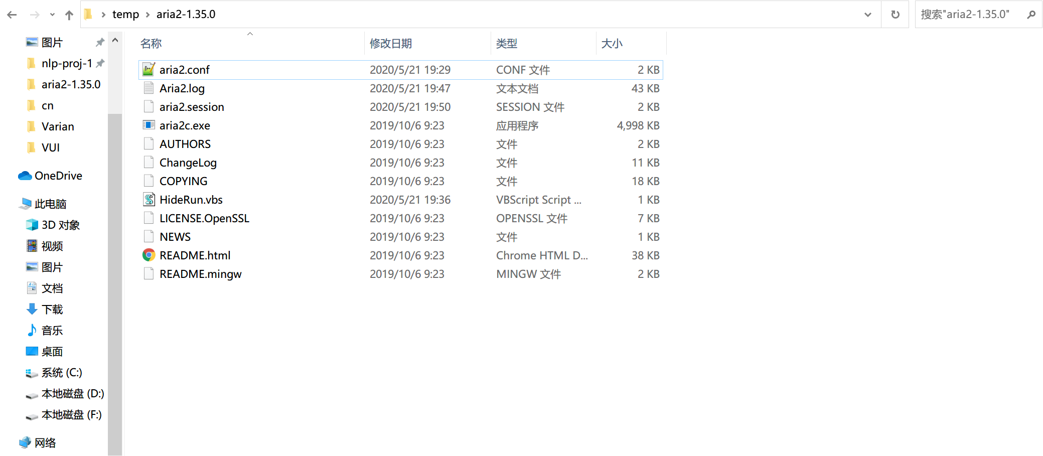Click the README.html file name
1043x456 pixels.
click(x=195, y=255)
